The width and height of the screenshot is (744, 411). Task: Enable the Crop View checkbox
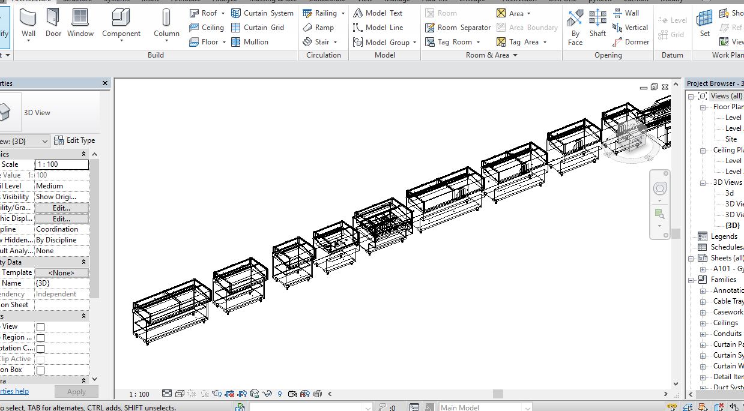tap(40, 327)
